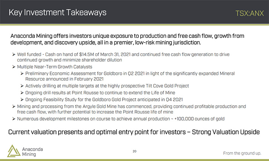Click the arrow bullet beside Actively drilling
The width and height of the screenshot is (269, 161).
22,86
